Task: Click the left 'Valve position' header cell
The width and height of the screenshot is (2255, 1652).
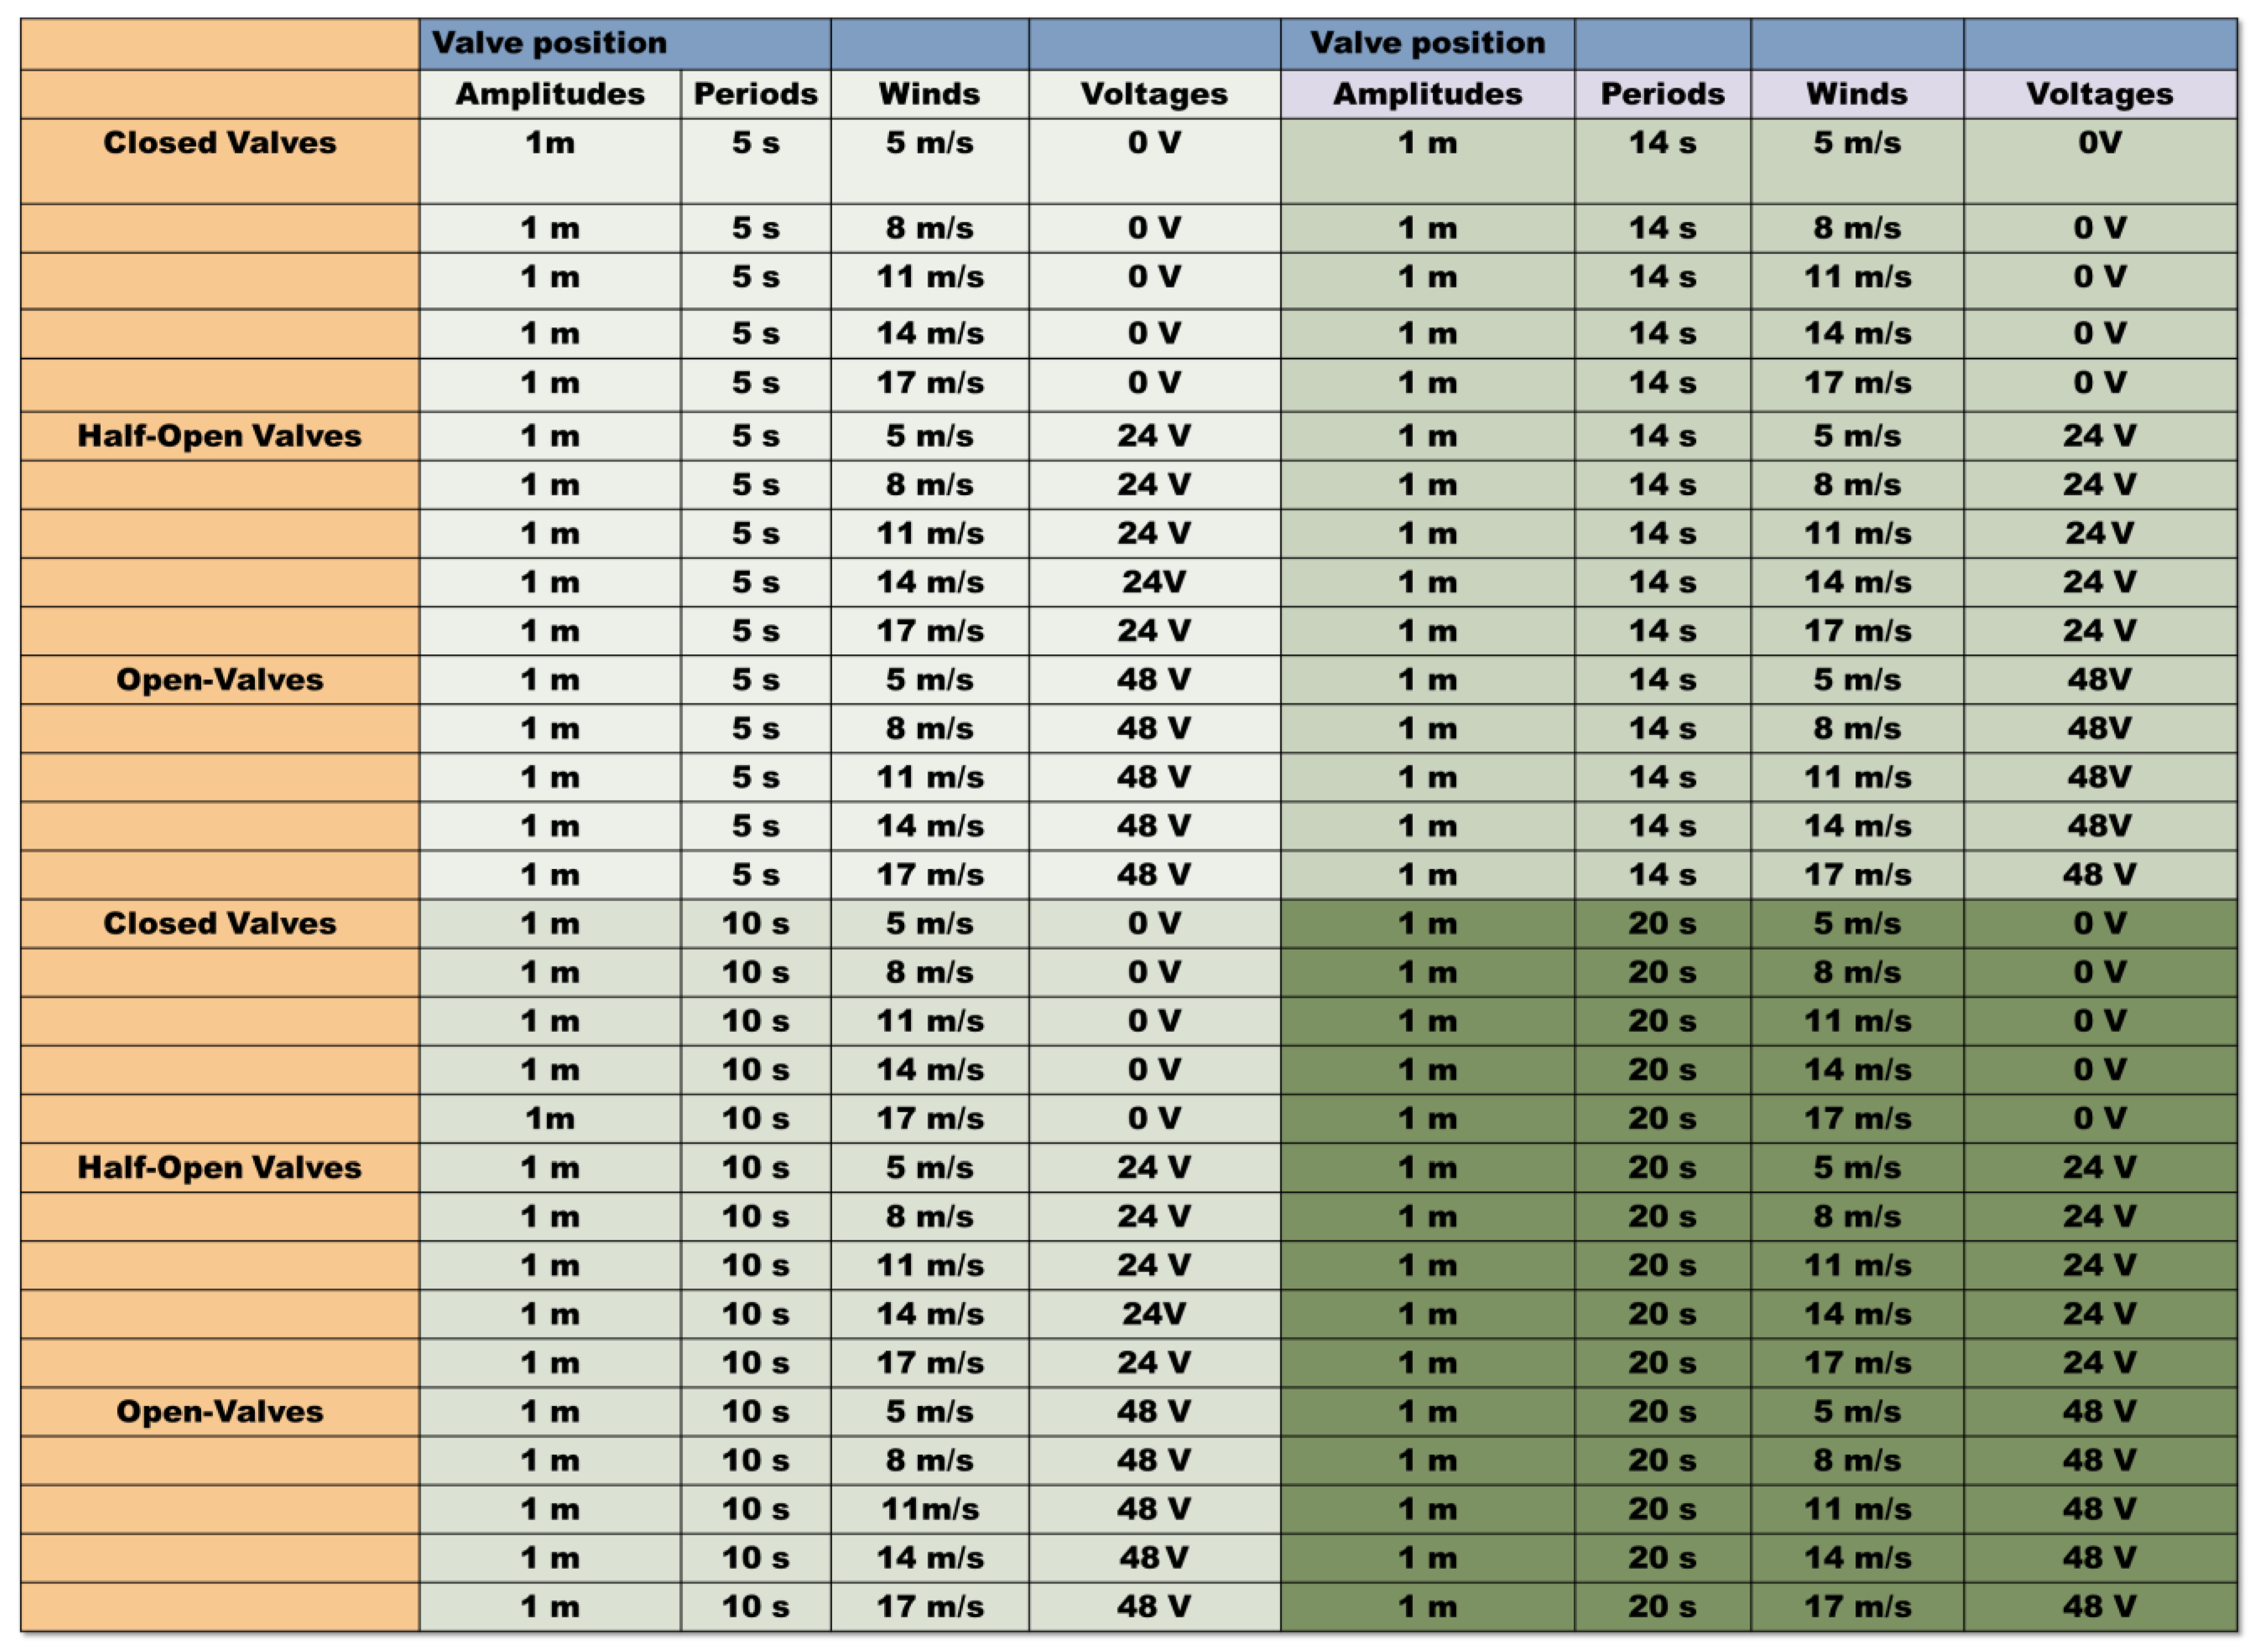Action: coord(549,43)
